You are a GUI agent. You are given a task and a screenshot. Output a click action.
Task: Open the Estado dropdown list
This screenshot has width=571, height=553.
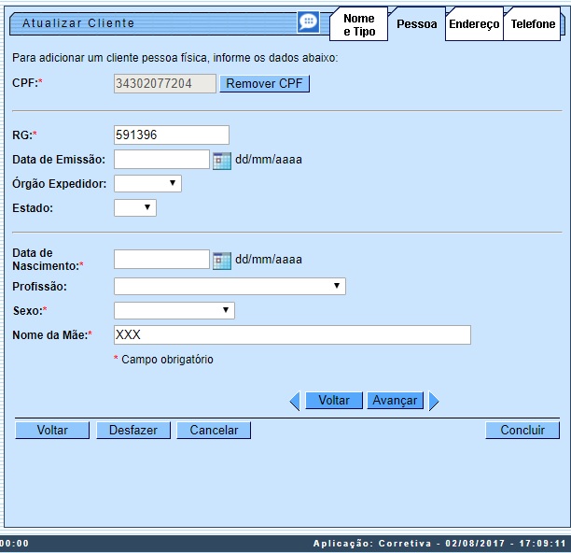[135, 207]
